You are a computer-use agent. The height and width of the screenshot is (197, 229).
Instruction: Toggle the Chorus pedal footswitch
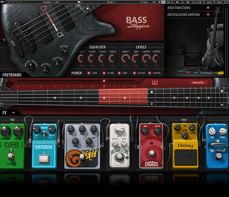pos(152,153)
